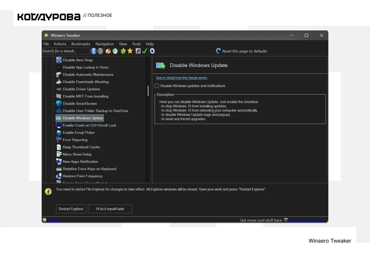Click the Donate link in status bar
370x253 pixels.
(x=54, y=220)
